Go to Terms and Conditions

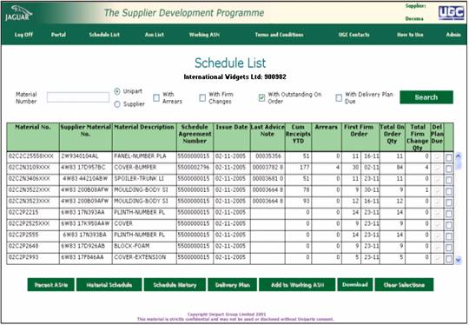pyautogui.click(x=279, y=35)
